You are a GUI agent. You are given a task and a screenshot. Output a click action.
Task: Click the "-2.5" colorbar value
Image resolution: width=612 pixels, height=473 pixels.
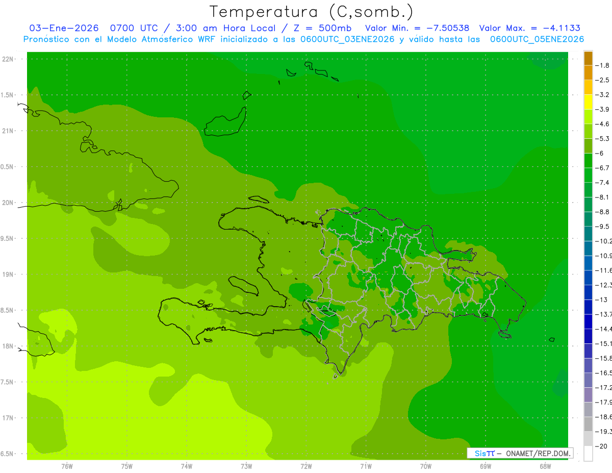603,80
